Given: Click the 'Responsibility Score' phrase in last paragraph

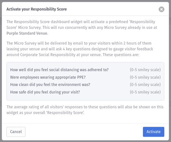Looking at the screenshot, I should [65, 113].
